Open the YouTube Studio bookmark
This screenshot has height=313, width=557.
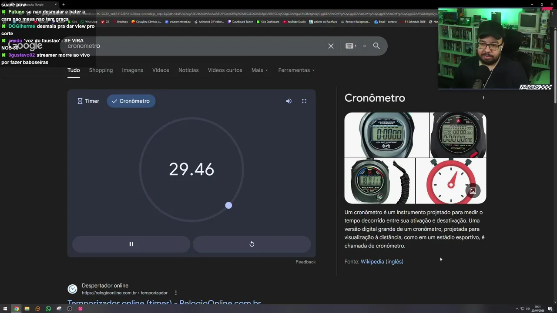[295, 22]
